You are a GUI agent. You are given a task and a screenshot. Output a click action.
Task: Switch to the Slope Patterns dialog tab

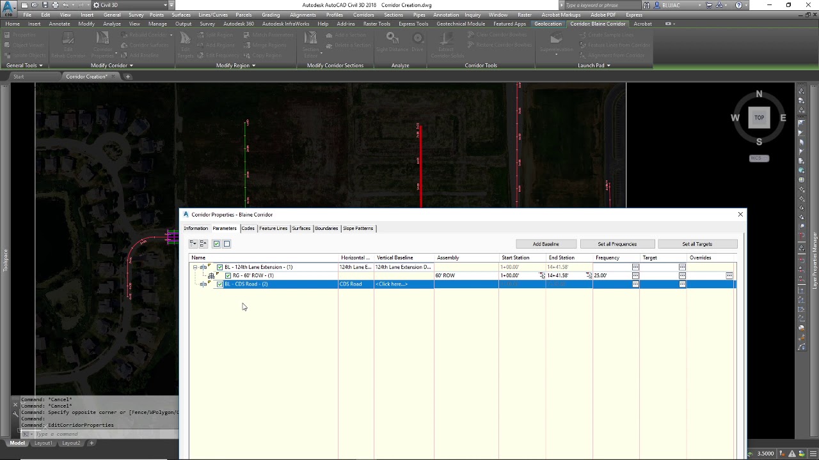358,228
